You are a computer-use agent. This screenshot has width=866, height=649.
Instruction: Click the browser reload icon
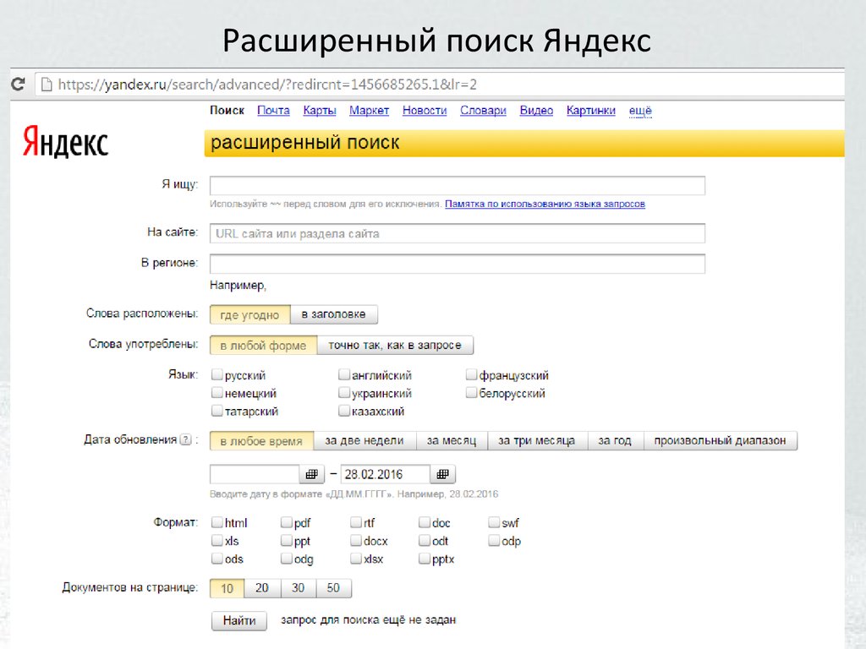point(18,85)
